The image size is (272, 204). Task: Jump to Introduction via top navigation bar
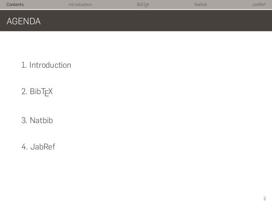point(80,4)
